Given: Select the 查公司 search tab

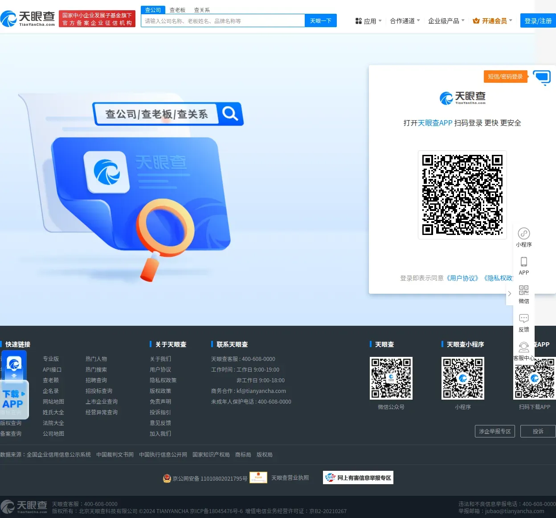Looking at the screenshot, I should [153, 10].
